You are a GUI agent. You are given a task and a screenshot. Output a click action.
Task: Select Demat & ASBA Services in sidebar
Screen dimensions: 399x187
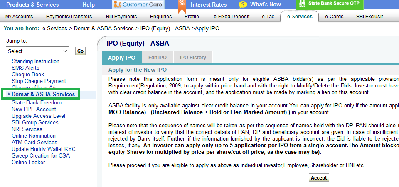(43, 94)
